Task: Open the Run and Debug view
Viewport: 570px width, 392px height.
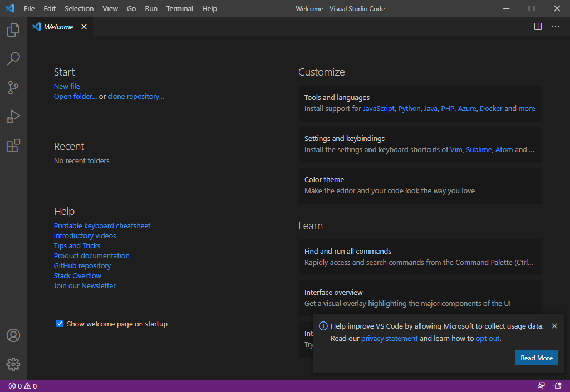Action: click(x=13, y=116)
